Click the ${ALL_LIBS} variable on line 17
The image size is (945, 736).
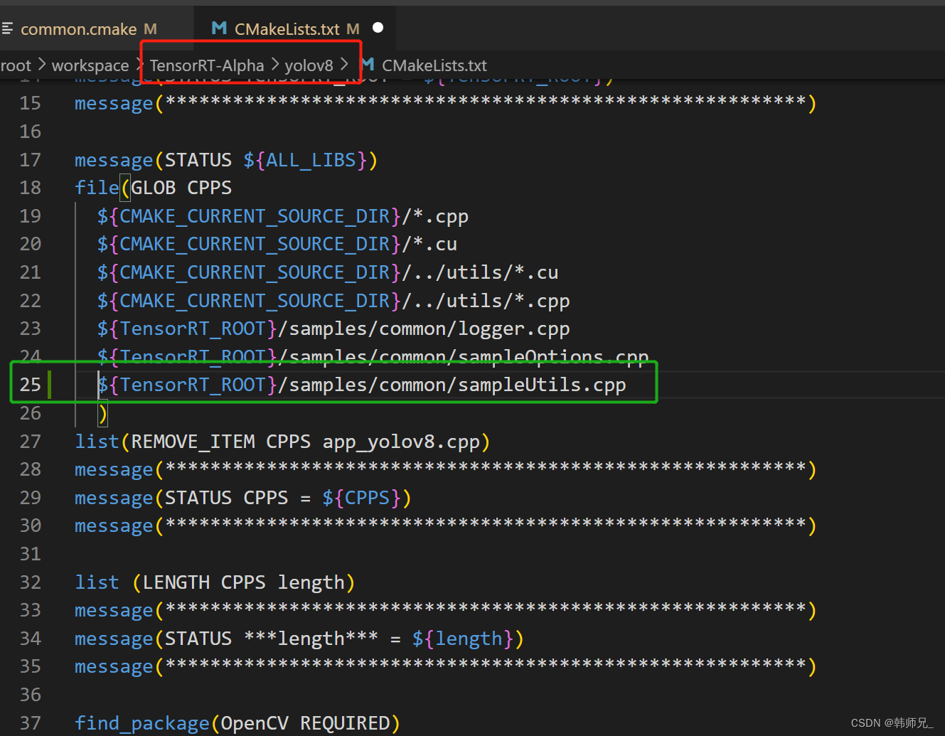tap(306, 160)
